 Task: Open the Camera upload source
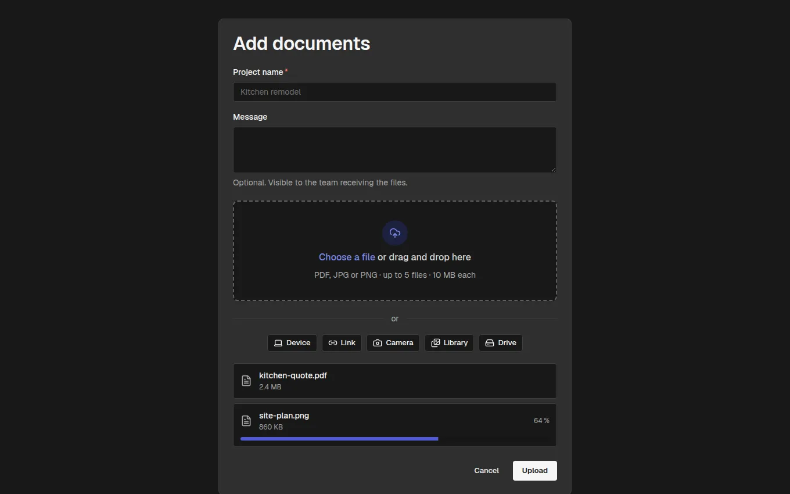pyautogui.click(x=393, y=343)
